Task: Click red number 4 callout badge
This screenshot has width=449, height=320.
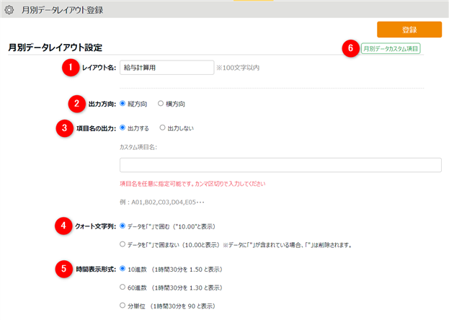Action: [x=63, y=226]
